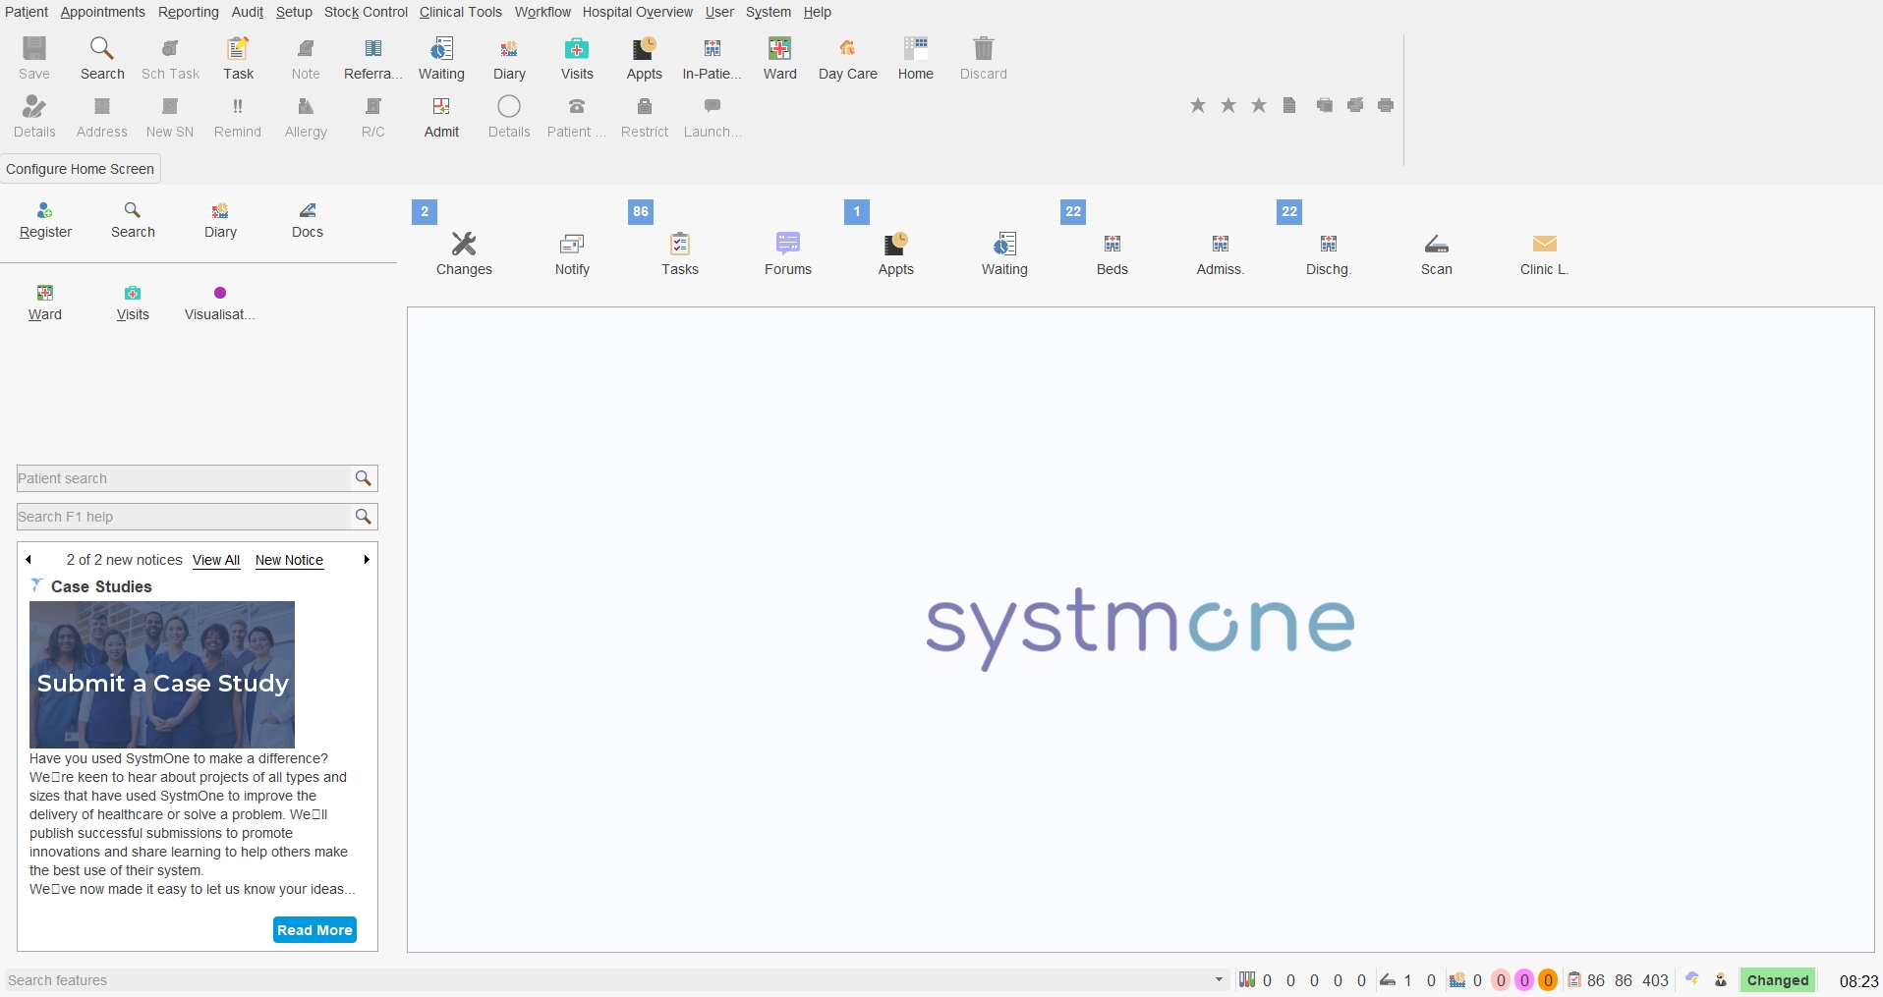Click the Patient search input field
1883x997 pixels.
click(184, 478)
